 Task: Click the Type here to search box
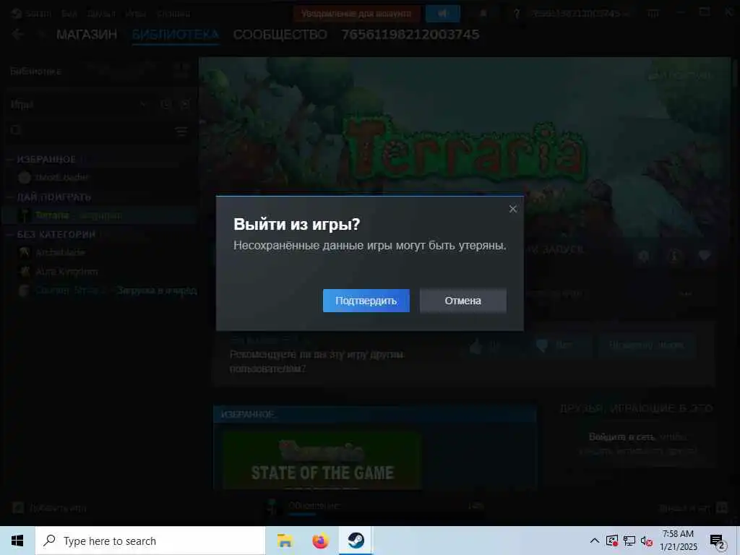click(x=150, y=541)
